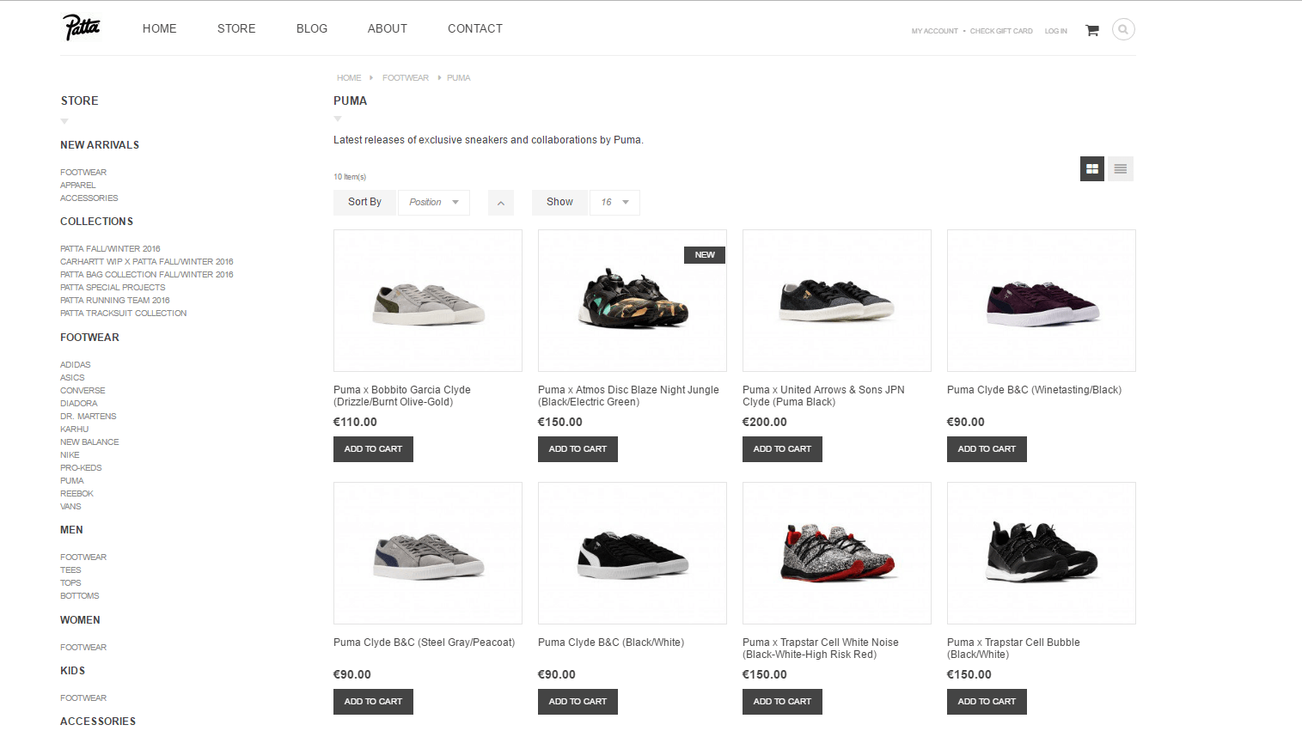Click FOOTWEAR in the breadcrumb
This screenshot has height=731, width=1302.
406,78
